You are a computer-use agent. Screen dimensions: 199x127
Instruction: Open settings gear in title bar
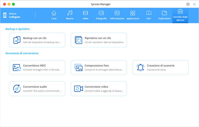[x=188, y=4]
